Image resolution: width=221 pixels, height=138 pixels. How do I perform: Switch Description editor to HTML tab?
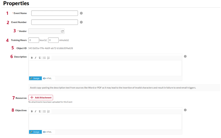coord(47,78)
